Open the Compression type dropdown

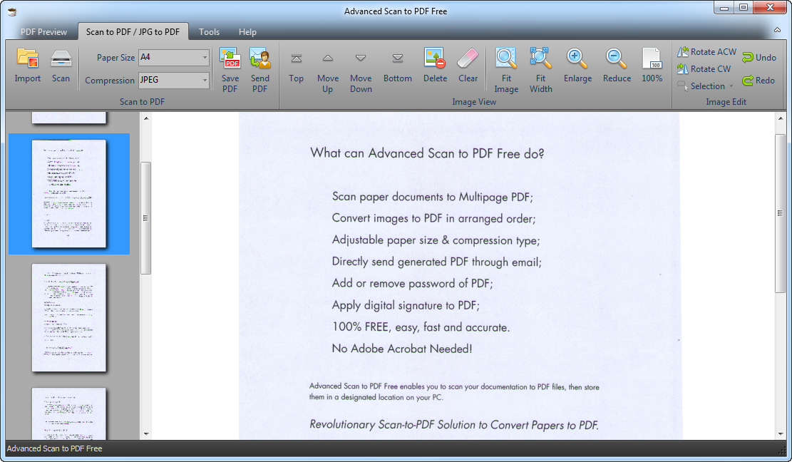tap(204, 81)
